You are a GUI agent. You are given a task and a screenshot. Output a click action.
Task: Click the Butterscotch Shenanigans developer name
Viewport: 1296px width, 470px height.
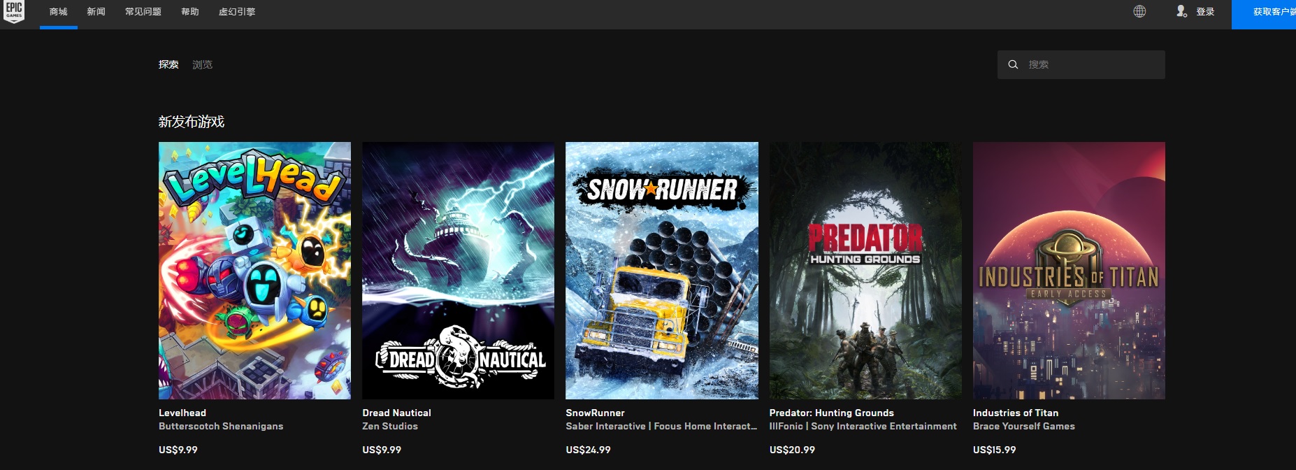tap(221, 426)
